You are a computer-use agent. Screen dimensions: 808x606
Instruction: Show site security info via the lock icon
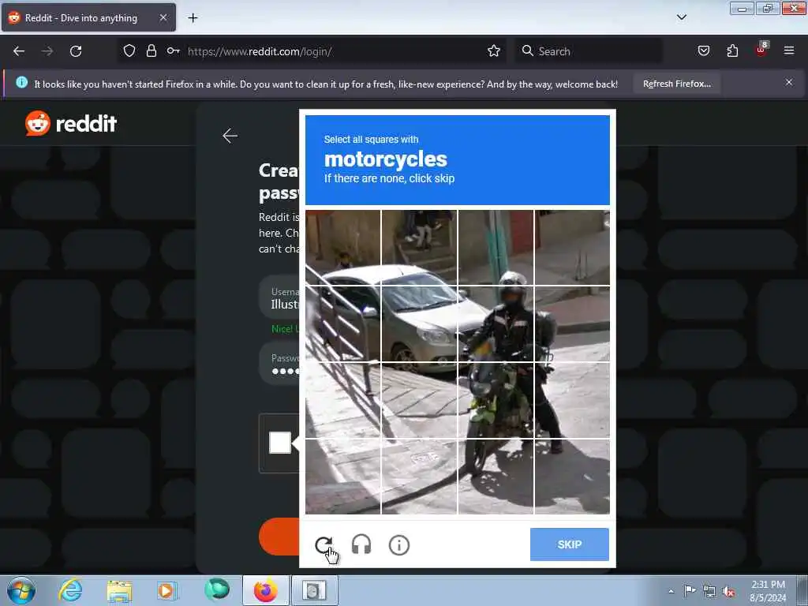(151, 51)
